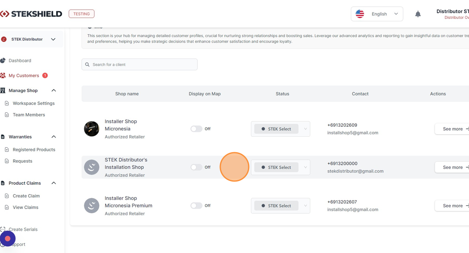Click the Installer Shop Micronesia Premium name
The image size is (469, 253).
coord(128,202)
